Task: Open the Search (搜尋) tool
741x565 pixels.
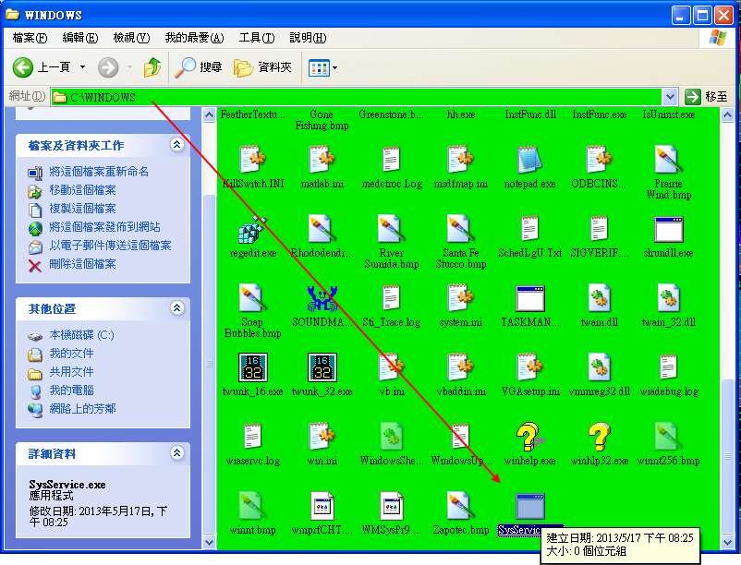Action: coord(199,67)
